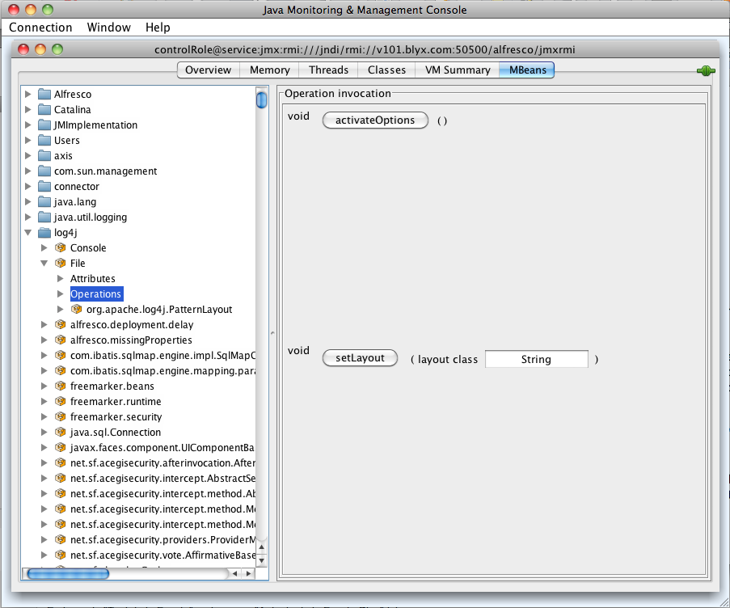Click the freemarker.beans MBean icon
730x608 pixels.
pyautogui.click(x=60, y=386)
